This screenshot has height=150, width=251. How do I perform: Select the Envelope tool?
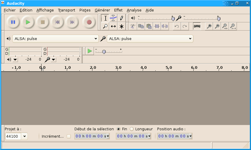(x=113, y=18)
